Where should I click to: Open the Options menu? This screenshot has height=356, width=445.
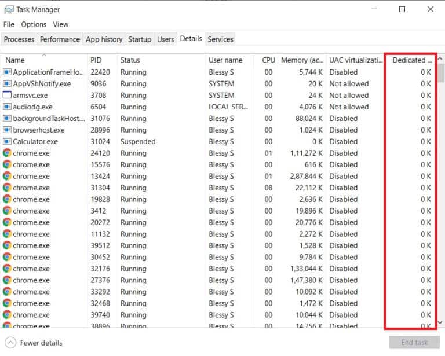pyautogui.click(x=34, y=24)
